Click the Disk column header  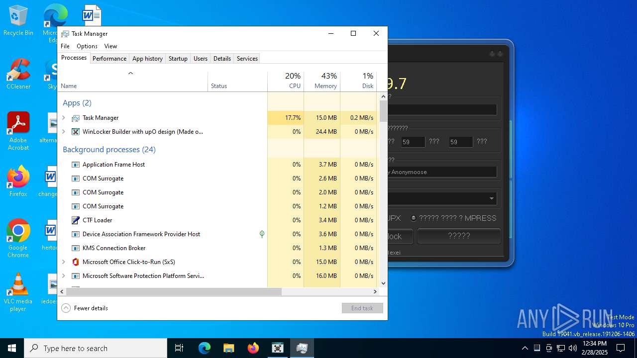tap(359, 81)
